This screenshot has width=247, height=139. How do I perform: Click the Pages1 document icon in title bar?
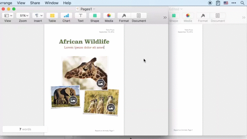click(78, 9)
